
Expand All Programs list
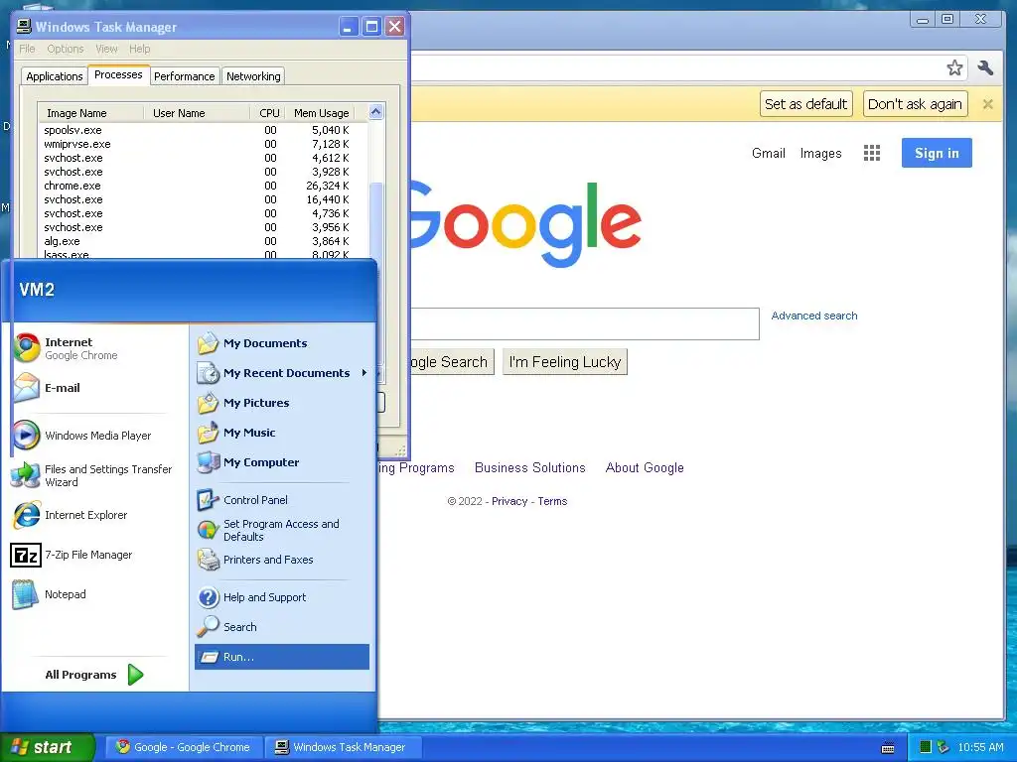[94, 675]
